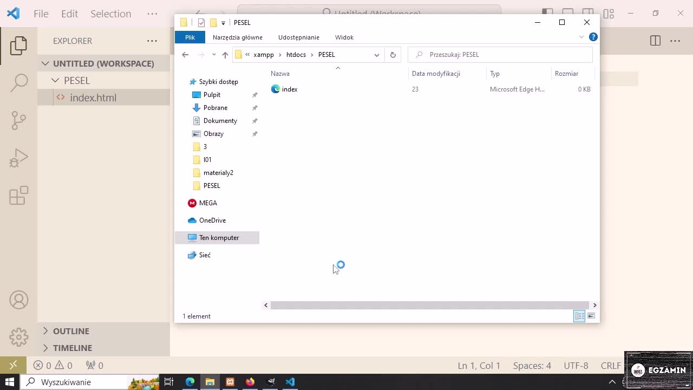The height and width of the screenshot is (390, 693).
Task: Open Pobrane in quick access
Action: tap(215, 107)
